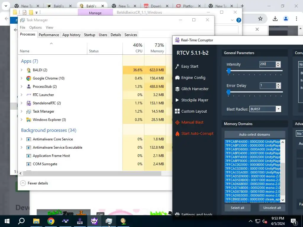This screenshot has height=227, width=303.
Task: Click the Select all domains button
Action: [237, 208]
